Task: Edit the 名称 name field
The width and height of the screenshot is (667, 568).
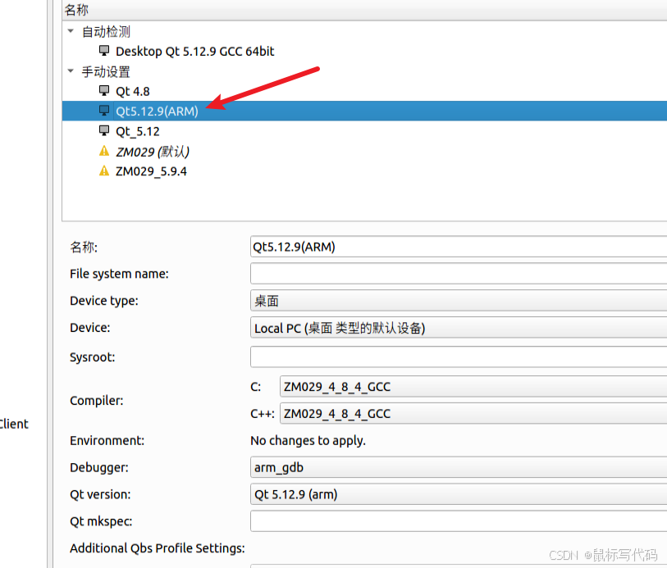Action: pos(459,247)
